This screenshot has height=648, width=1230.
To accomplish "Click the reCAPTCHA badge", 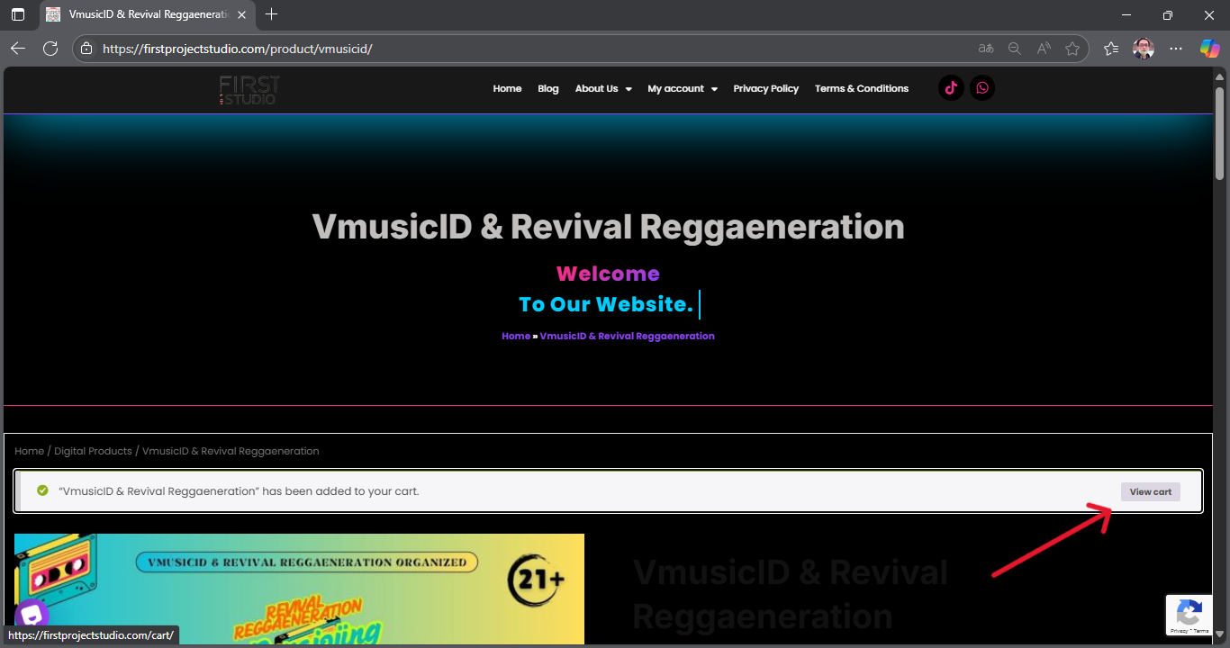I will point(1189,616).
